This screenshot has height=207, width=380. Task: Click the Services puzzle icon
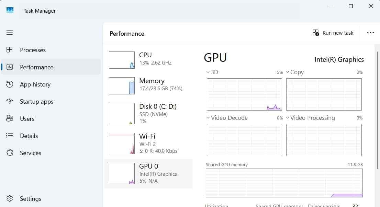pyautogui.click(x=10, y=153)
